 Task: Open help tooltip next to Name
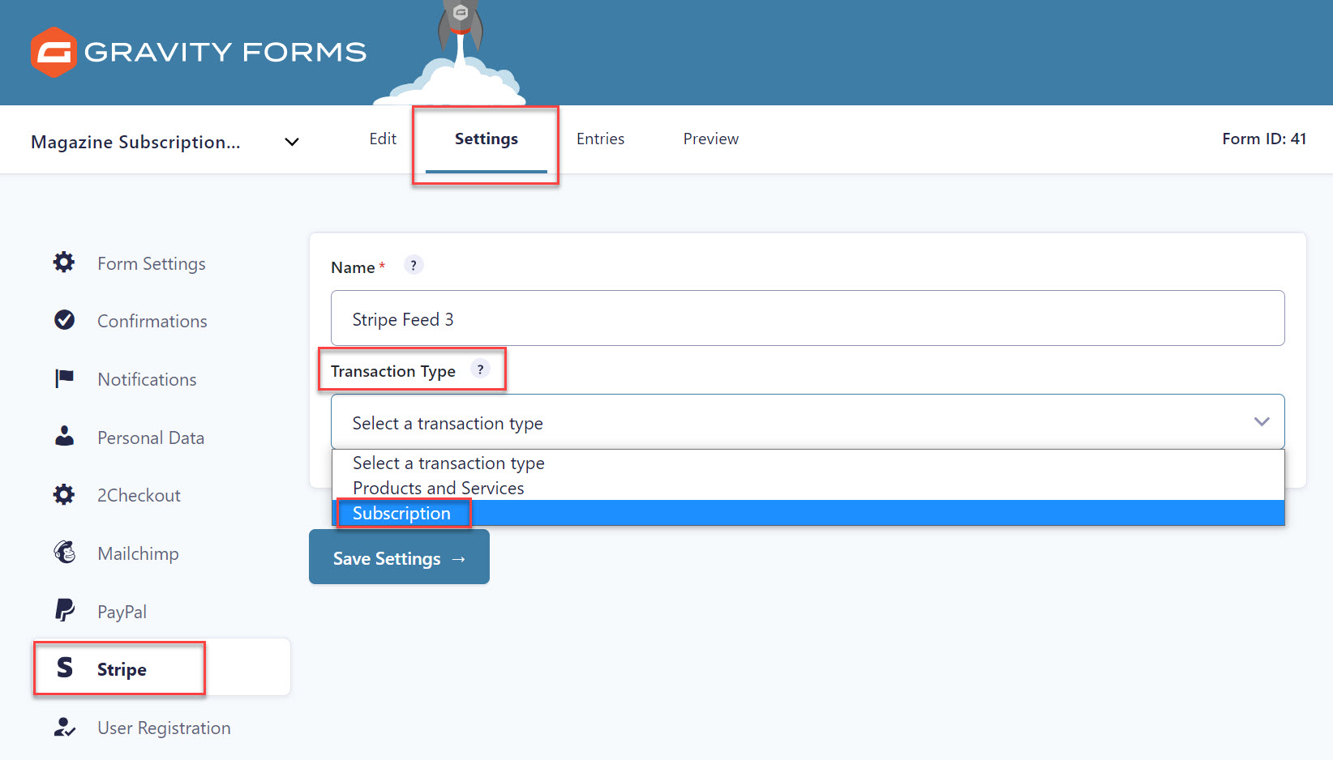point(414,265)
